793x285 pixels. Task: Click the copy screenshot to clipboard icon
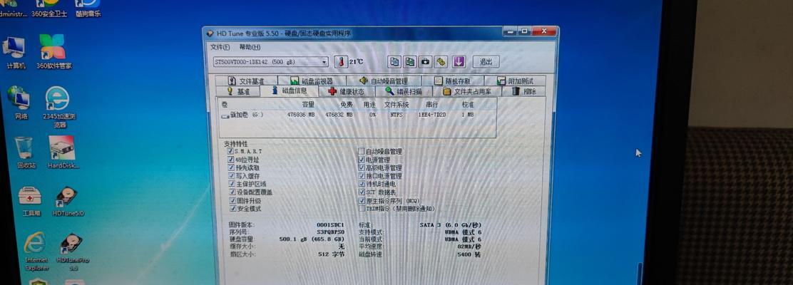point(410,62)
